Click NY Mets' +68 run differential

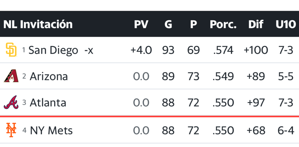point(256,130)
